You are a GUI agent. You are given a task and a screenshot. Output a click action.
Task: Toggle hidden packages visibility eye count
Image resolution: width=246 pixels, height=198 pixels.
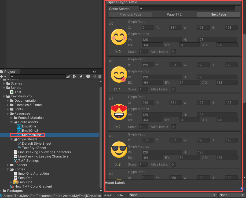click(x=97, y=76)
